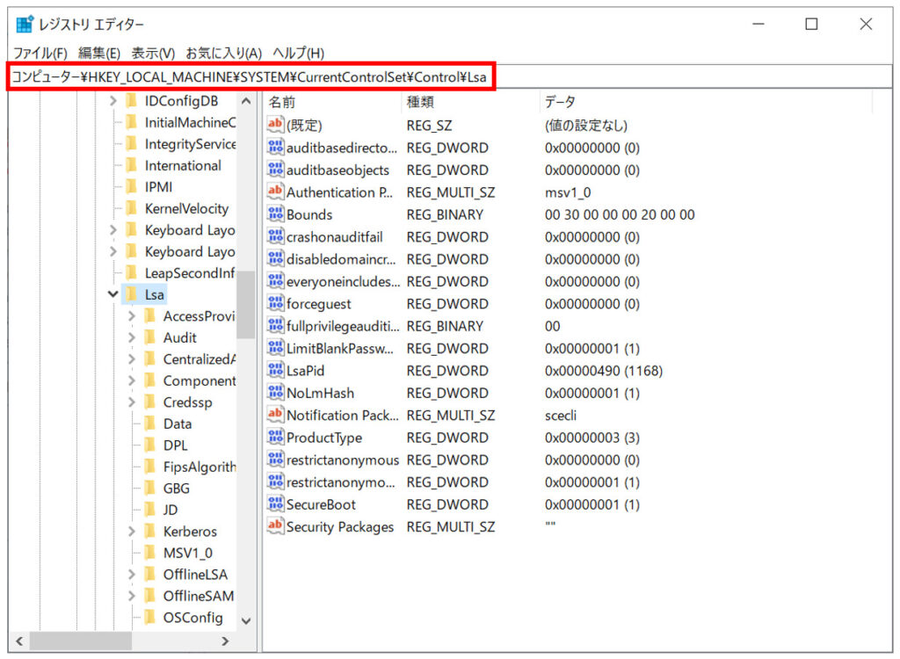
Task: Select the InitialMachineC... key
Action: coord(190,122)
